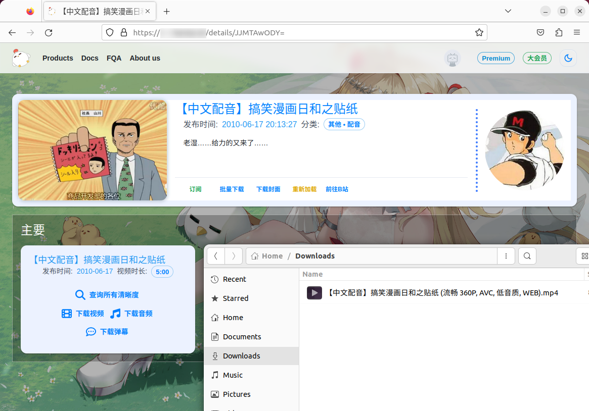The width and height of the screenshot is (589, 411).
Task: Toggle dark mode with the moon icon
Action: [x=568, y=58]
